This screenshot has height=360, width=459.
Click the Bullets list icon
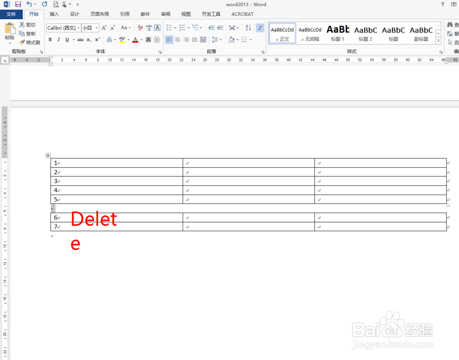(x=169, y=28)
